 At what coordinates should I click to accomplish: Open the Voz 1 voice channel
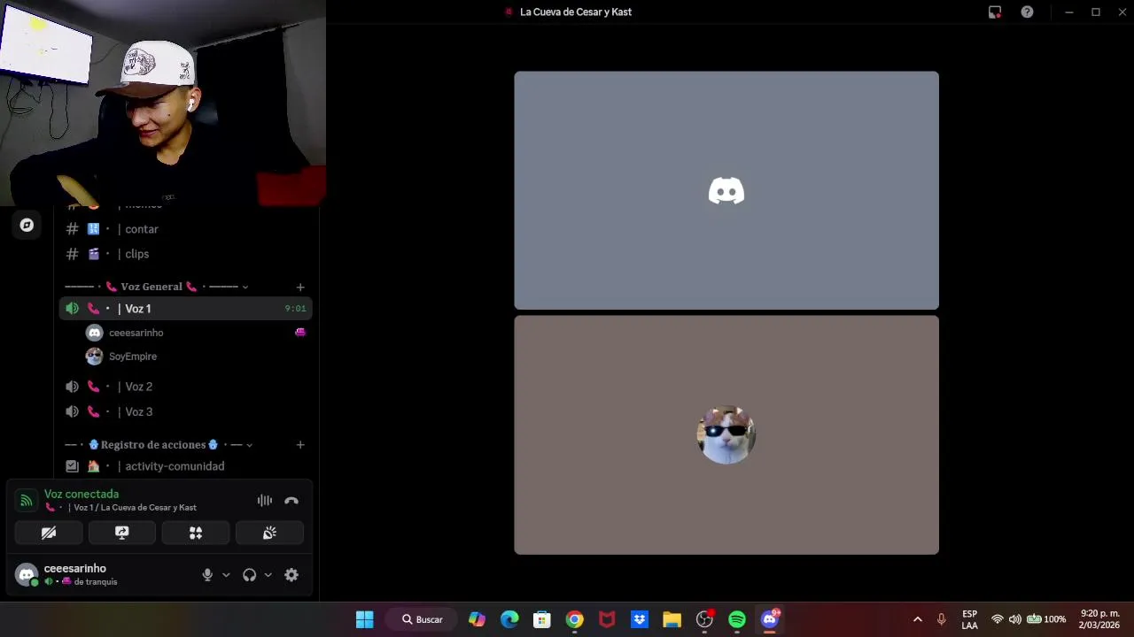(x=185, y=309)
